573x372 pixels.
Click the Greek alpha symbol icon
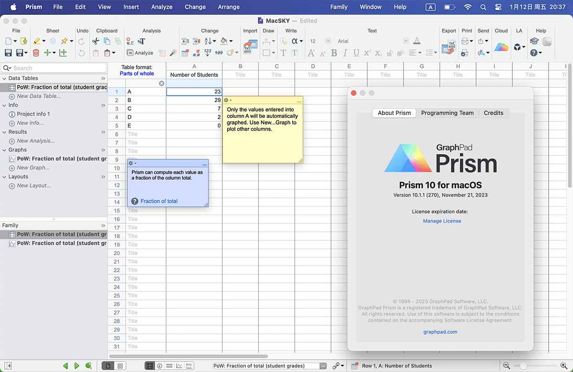click(x=295, y=41)
